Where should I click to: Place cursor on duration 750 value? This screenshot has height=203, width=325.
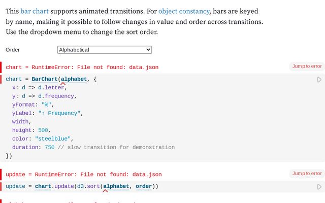49,147
